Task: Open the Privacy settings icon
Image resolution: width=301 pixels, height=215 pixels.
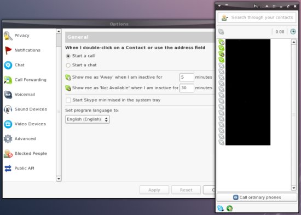Action: tap(8, 36)
